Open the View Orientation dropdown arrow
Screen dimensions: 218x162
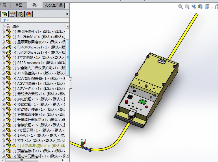pyautogui.click(x=212, y=7)
